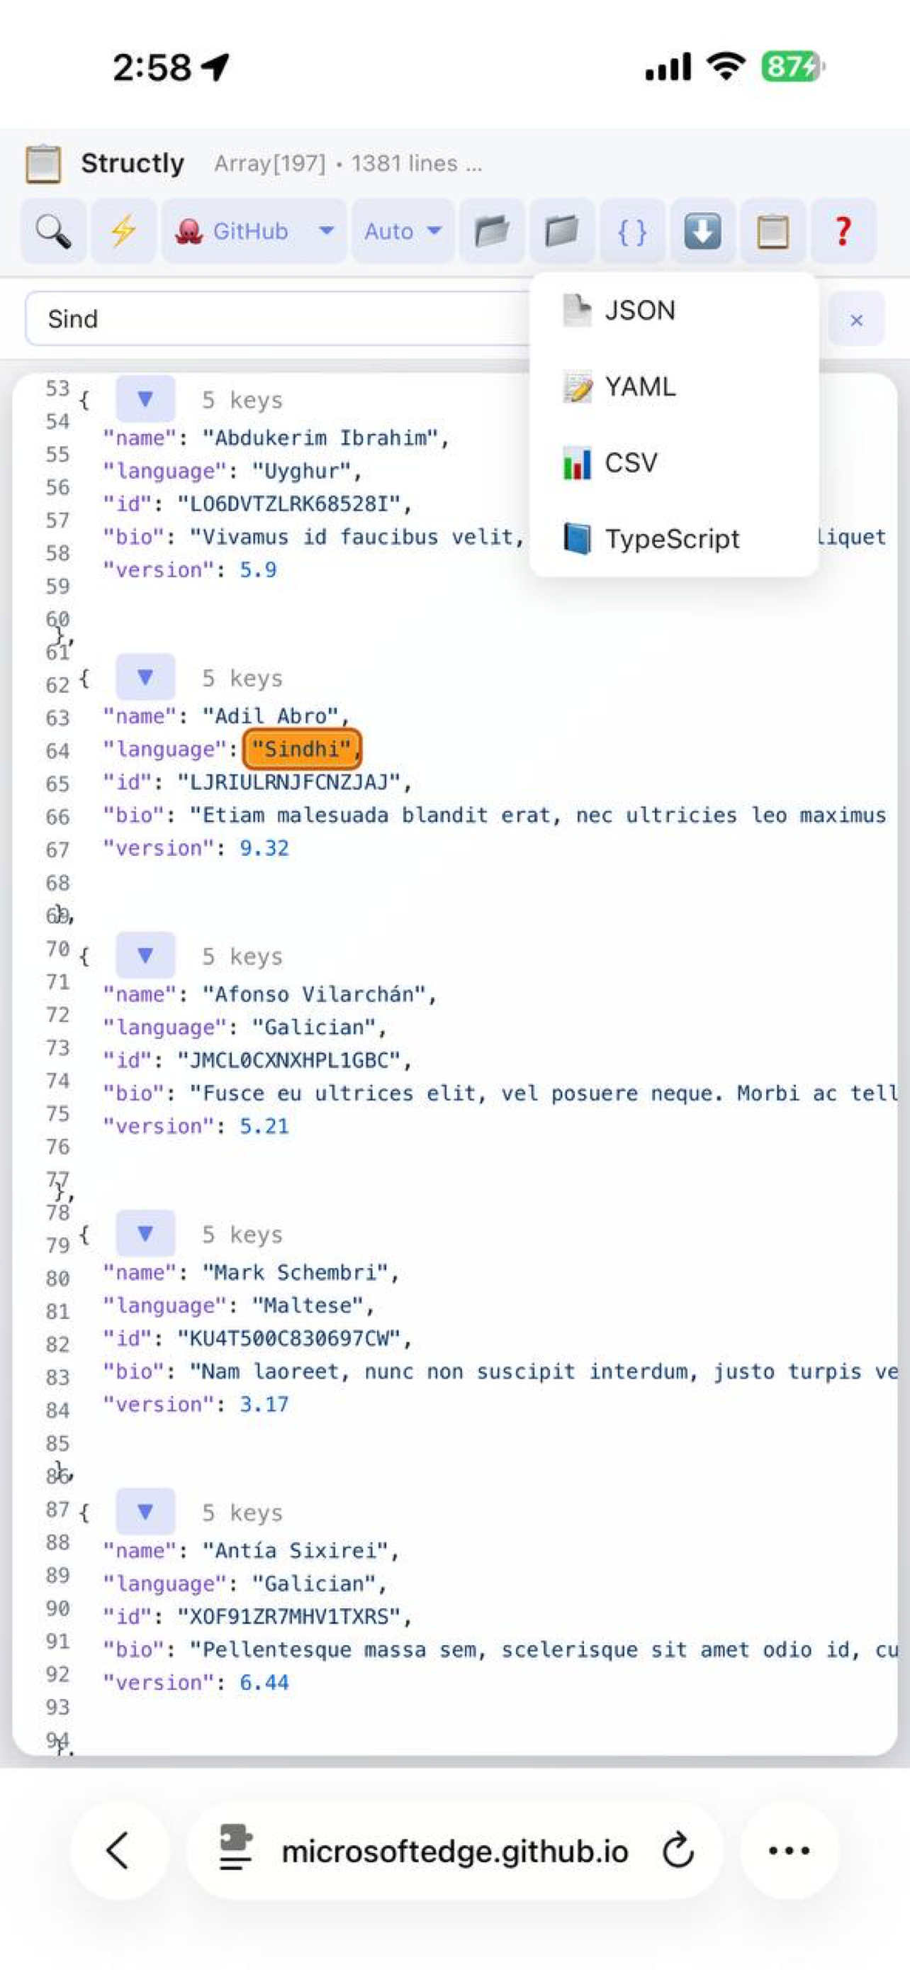The width and height of the screenshot is (910, 1970).
Task: Click the clipboard toolbar icon
Action: coord(773,231)
